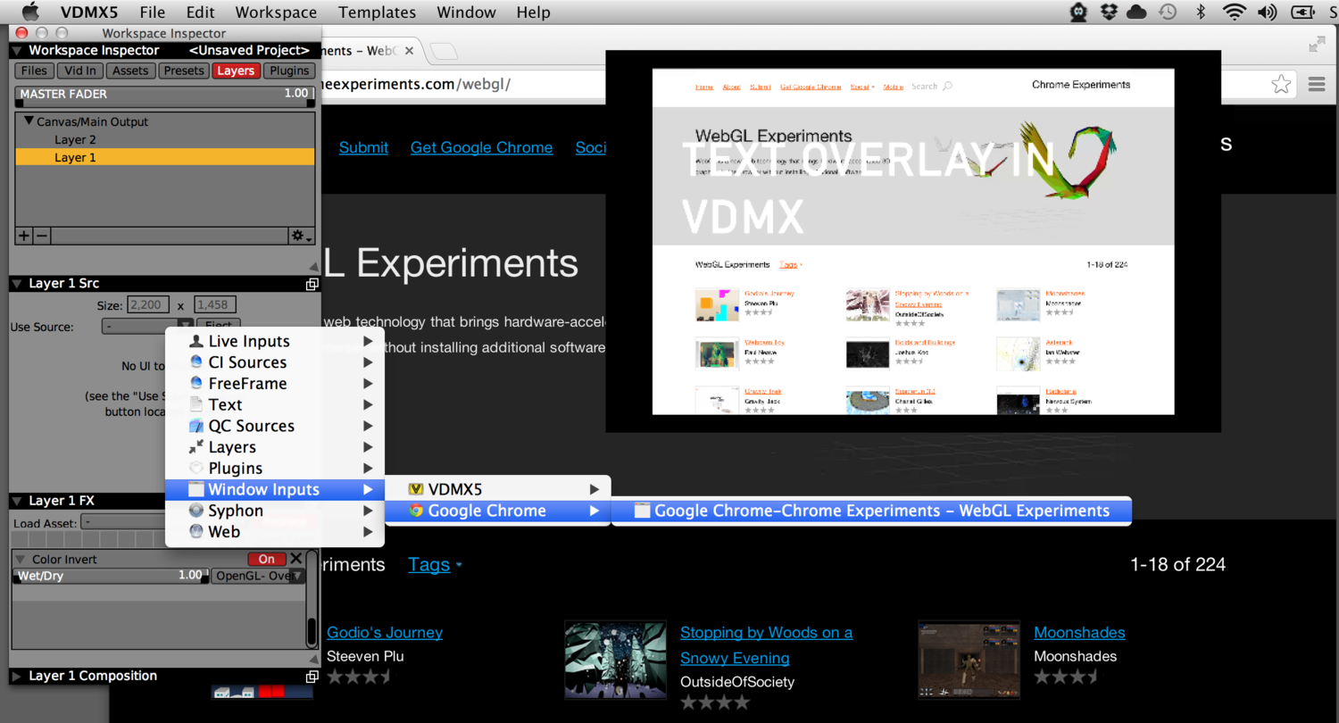Collapse the Layer 1 Src section
Screen dimensions: 1339x723
pyautogui.click(x=18, y=284)
